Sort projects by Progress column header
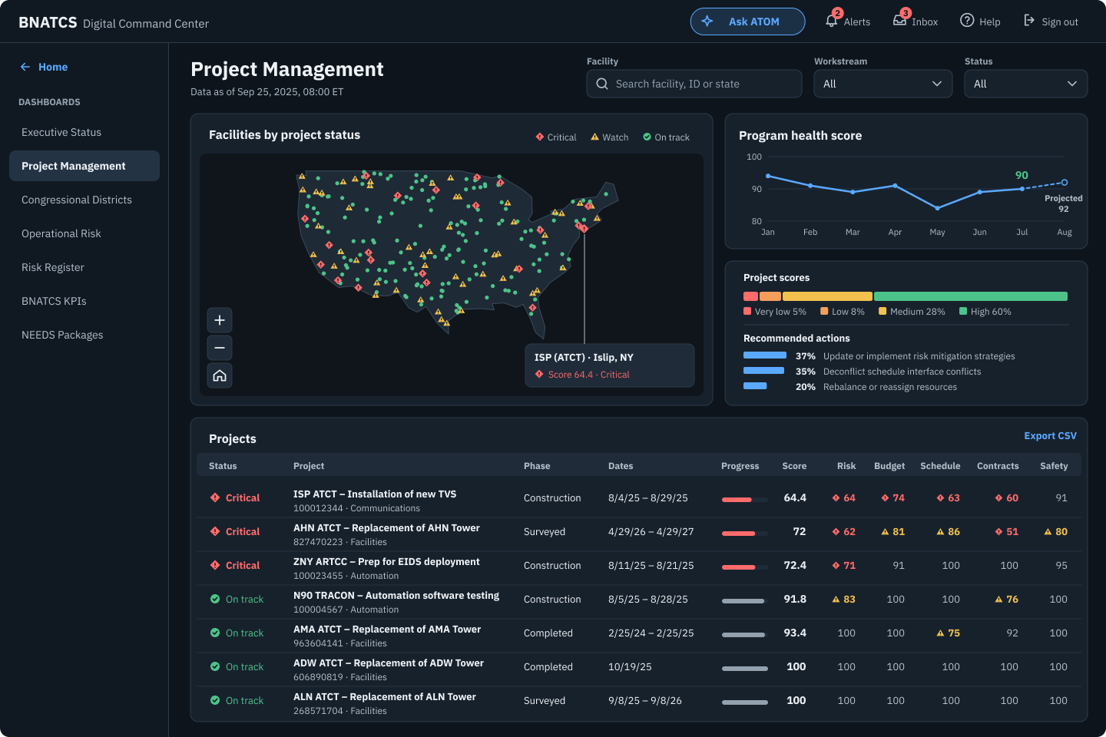This screenshot has height=737, width=1106. click(740, 466)
